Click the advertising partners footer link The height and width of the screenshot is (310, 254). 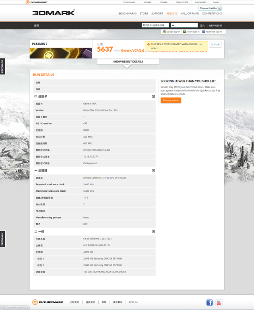118,302
